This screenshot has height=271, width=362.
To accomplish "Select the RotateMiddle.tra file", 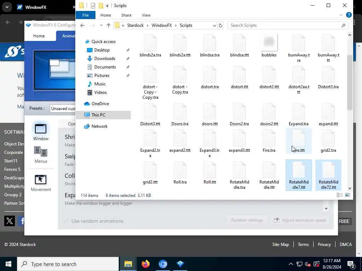I will coord(239,175).
